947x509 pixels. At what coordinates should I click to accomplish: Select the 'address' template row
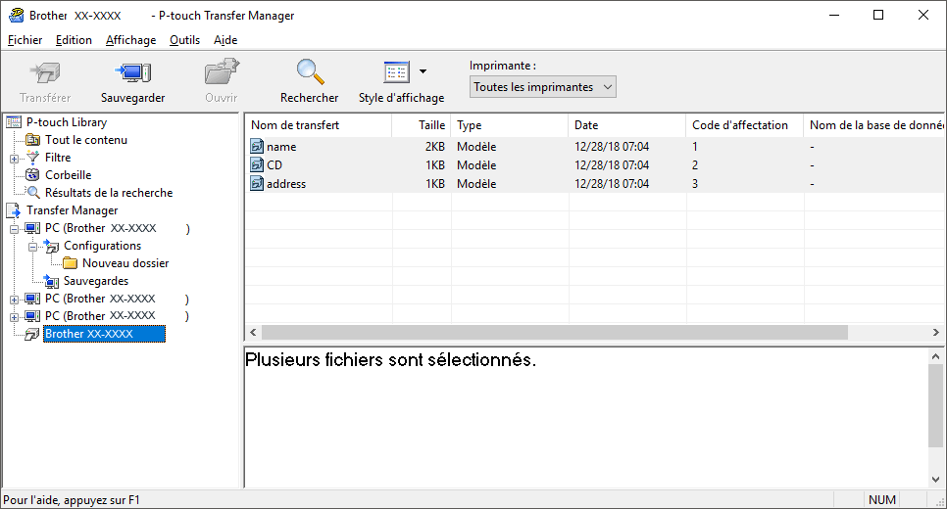595,184
